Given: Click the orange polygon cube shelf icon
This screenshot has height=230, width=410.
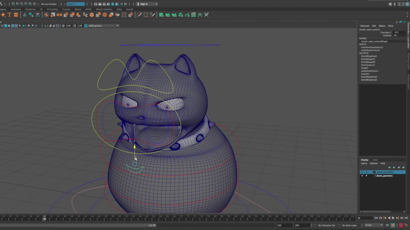Looking at the screenshot, I should point(92,15).
